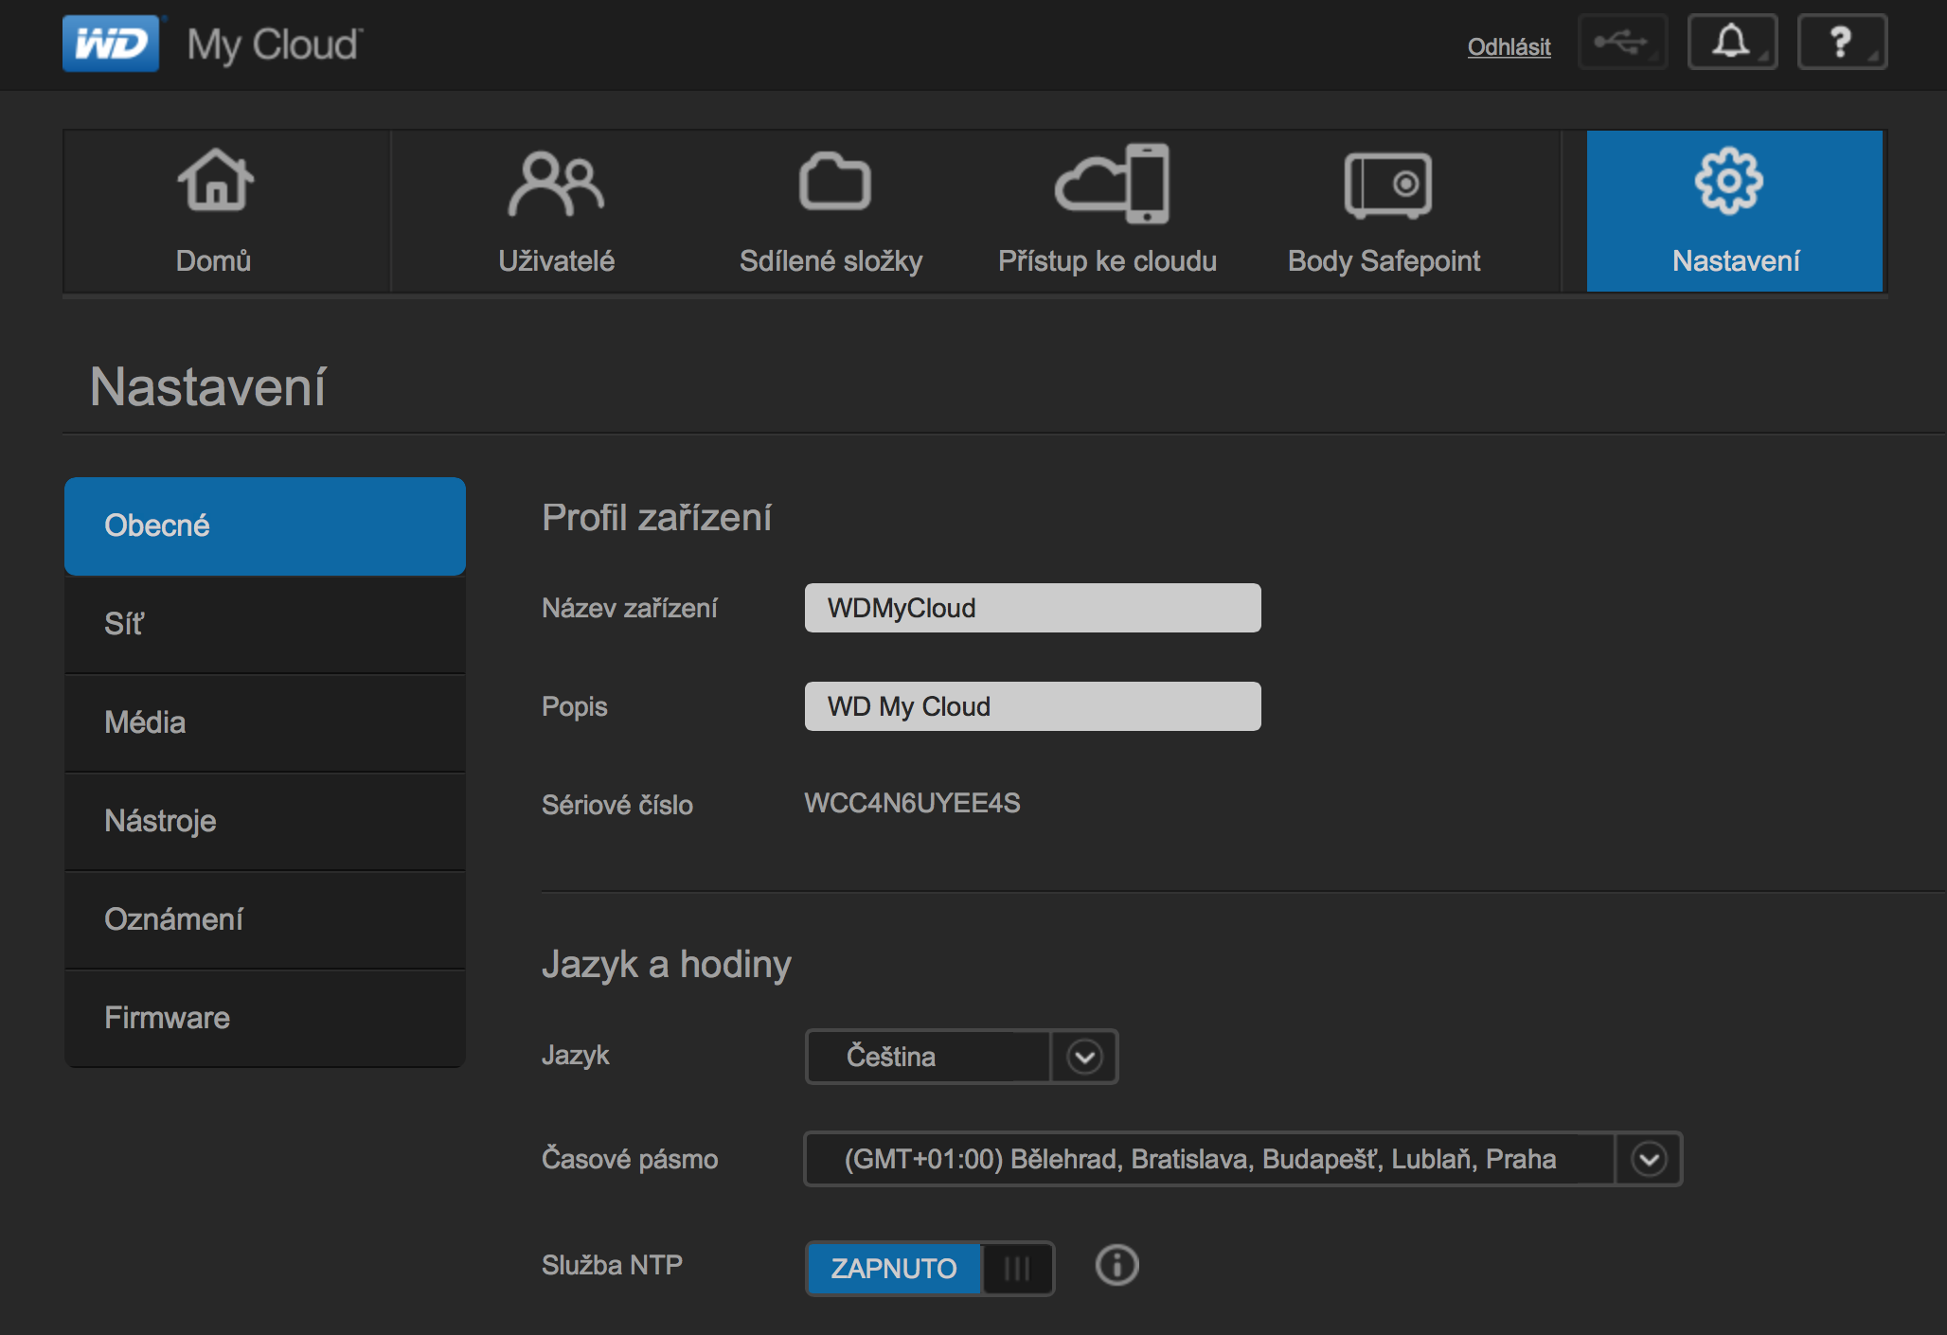Screen dimensions: 1947x1335
Task: Open the Uživatelé users icon
Action: click(556, 184)
